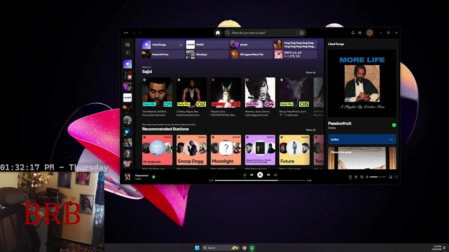
Task: Open the Alone At Prom tile
Action: point(163,54)
